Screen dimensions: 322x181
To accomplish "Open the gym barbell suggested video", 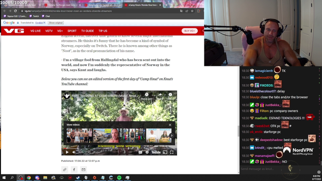I will (132, 135).
